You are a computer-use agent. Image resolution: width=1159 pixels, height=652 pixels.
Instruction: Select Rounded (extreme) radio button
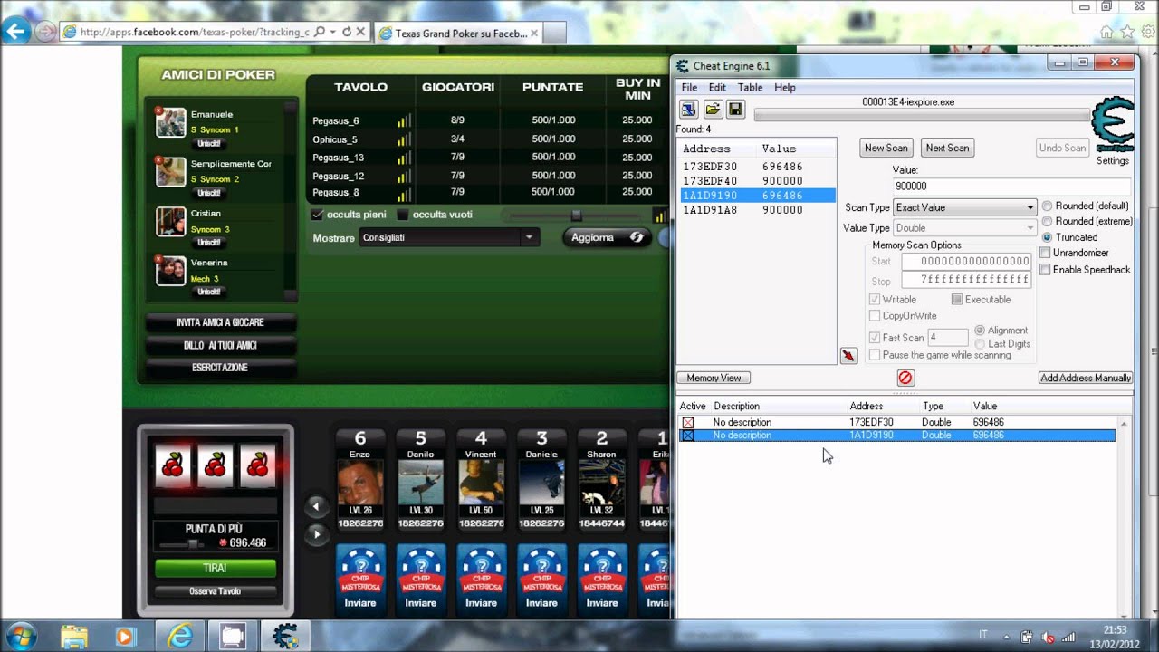pyautogui.click(x=1047, y=222)
